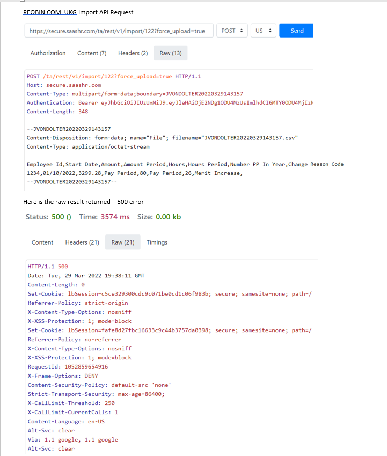Click the response Content-Length: 0 line
The height and width of the screenshot is (456, 387).
click(x=56, y=285)
